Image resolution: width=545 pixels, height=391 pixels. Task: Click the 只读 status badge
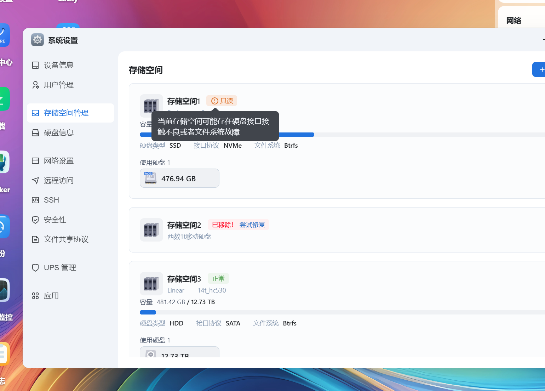tap(222, 101)
